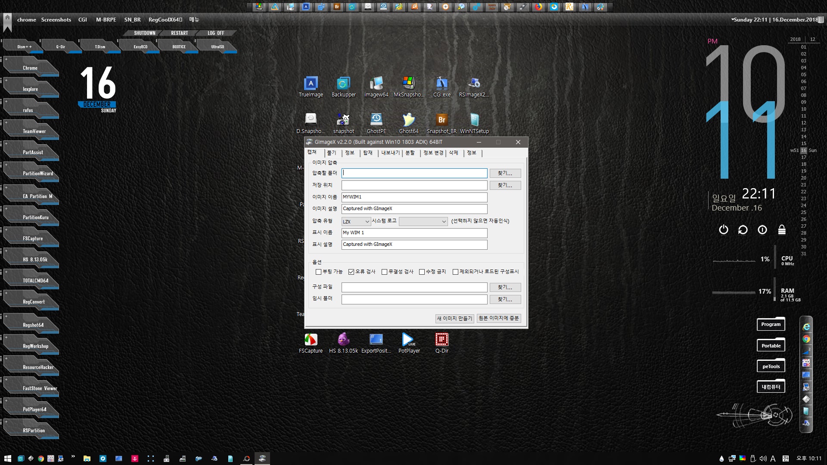Open EasyBCD launcher tab

click(140, 46)
